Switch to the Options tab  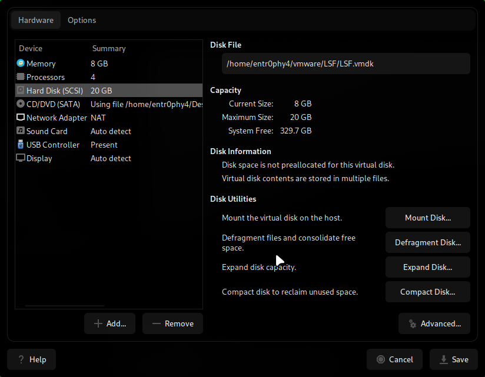click(x=81, y=20)
